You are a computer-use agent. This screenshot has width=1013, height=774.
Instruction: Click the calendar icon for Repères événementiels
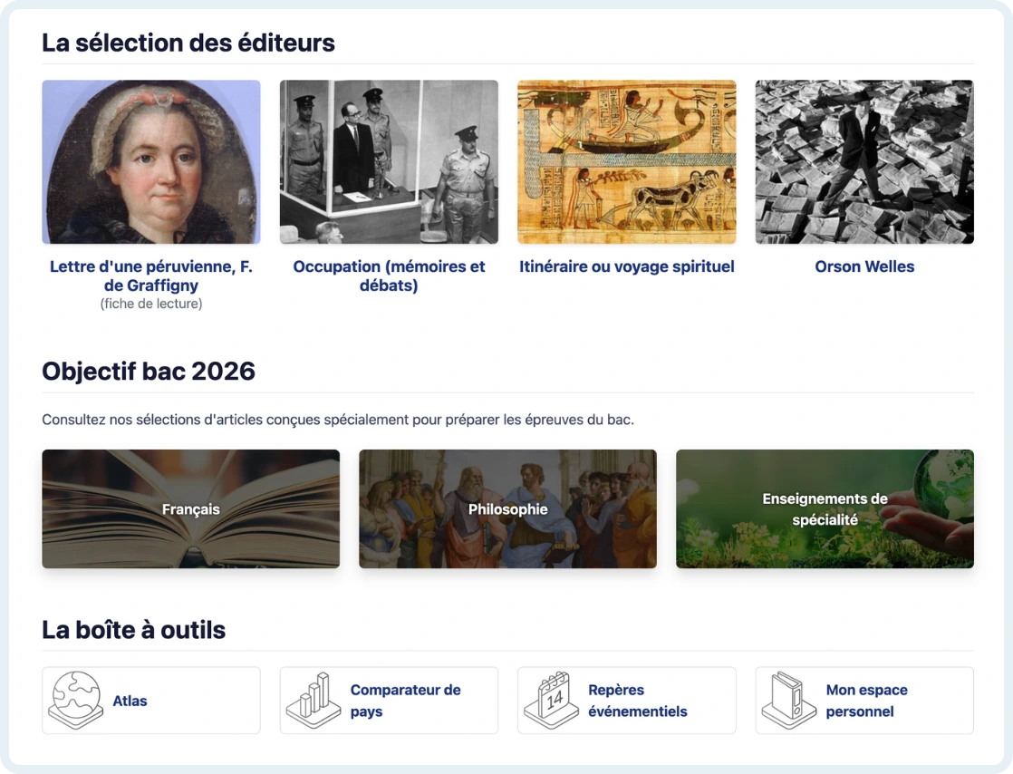(551, 700)
